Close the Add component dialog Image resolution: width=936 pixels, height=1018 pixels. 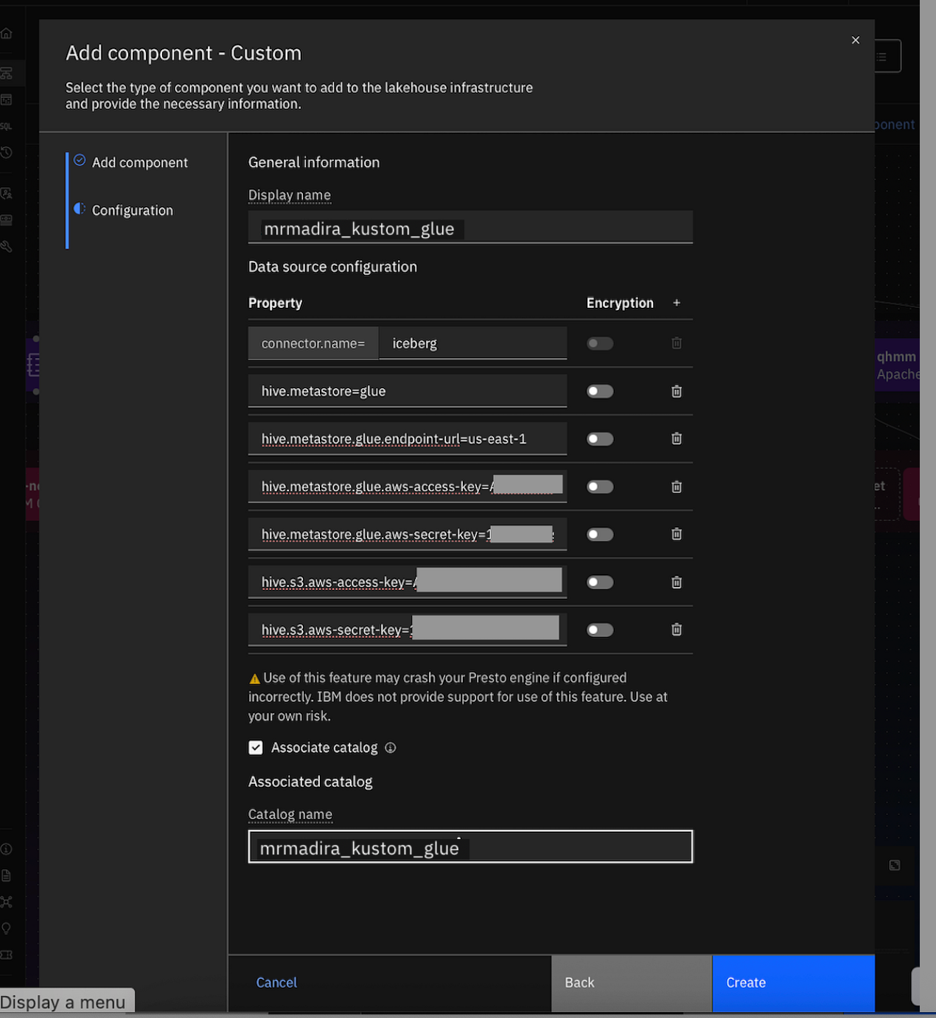855,40
